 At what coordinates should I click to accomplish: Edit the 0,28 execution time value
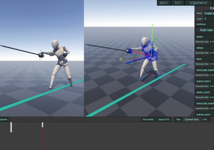[212, 108]
